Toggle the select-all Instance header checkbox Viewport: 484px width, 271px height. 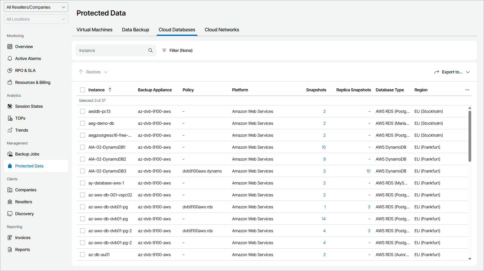click(83, 90)
